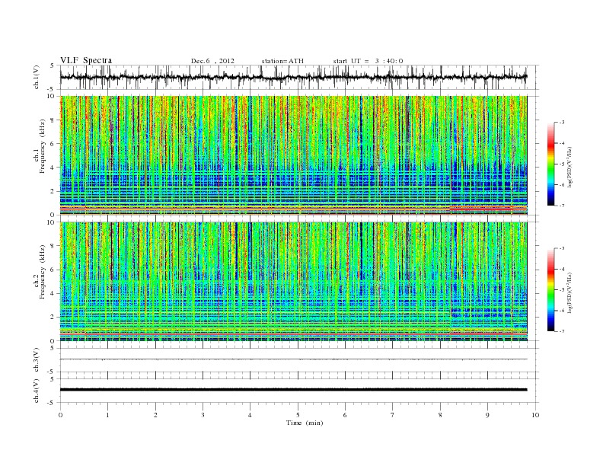Click time axis tick label '9'

(x=487, y=415)
